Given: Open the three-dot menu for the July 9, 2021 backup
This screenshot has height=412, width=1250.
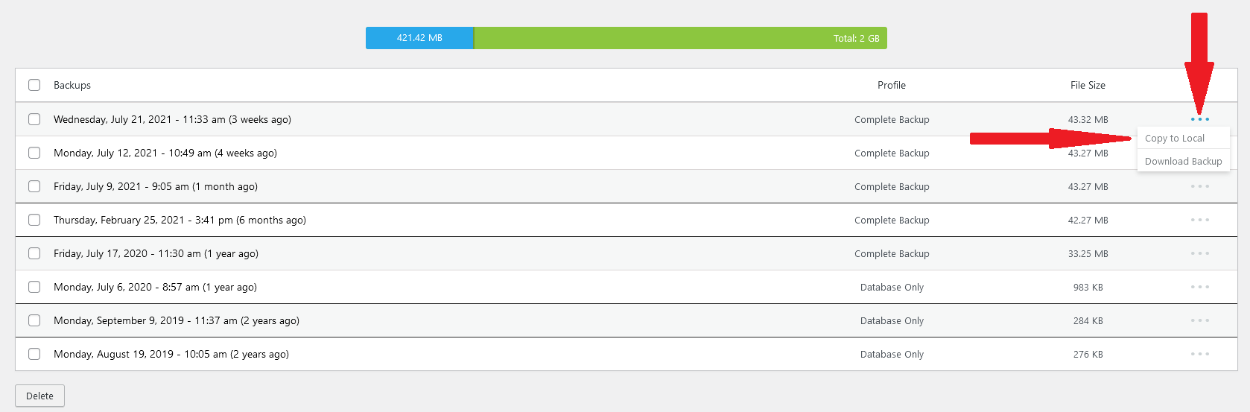Looking at the screenshot, I should pyautogui.click(x=1199, y=186).
